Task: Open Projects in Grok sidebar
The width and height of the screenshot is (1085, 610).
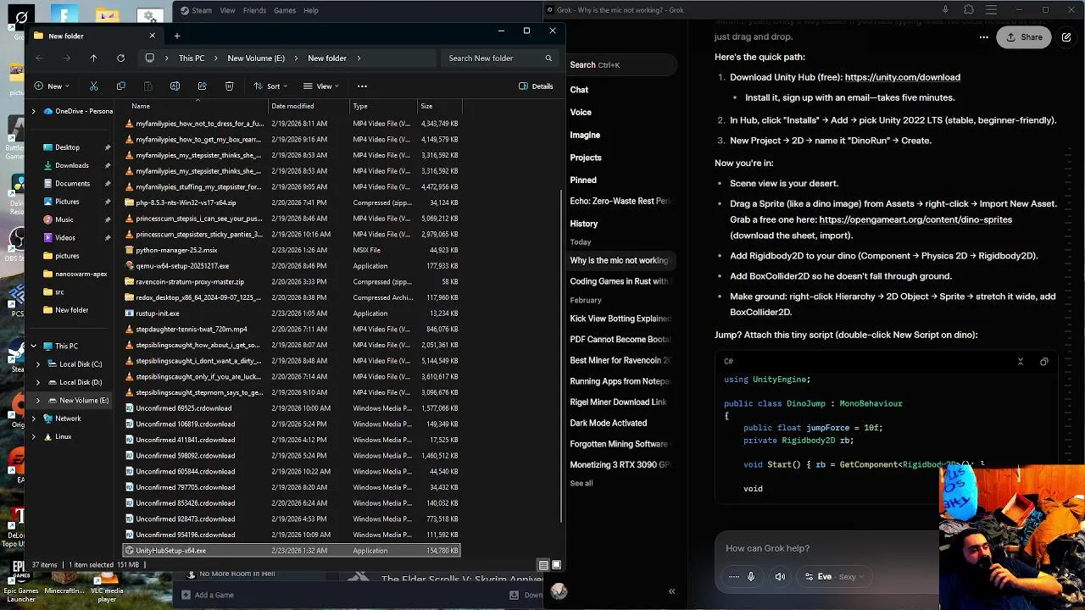Action: pyautogui.click(x=586, y=158)
